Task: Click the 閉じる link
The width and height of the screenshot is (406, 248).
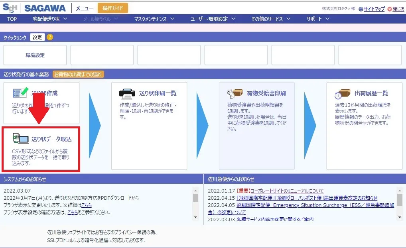Action: coord(398,9)
